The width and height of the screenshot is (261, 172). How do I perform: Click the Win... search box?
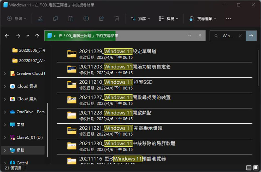(228, 36)
